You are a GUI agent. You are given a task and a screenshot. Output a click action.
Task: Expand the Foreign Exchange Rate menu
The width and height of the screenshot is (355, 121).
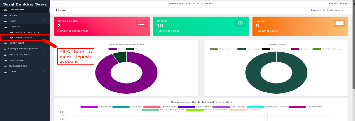pos(25,49)
